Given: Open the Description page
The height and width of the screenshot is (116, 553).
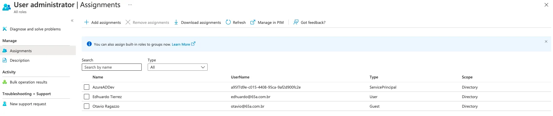Looking at the screenshot, I should point(20,61).
